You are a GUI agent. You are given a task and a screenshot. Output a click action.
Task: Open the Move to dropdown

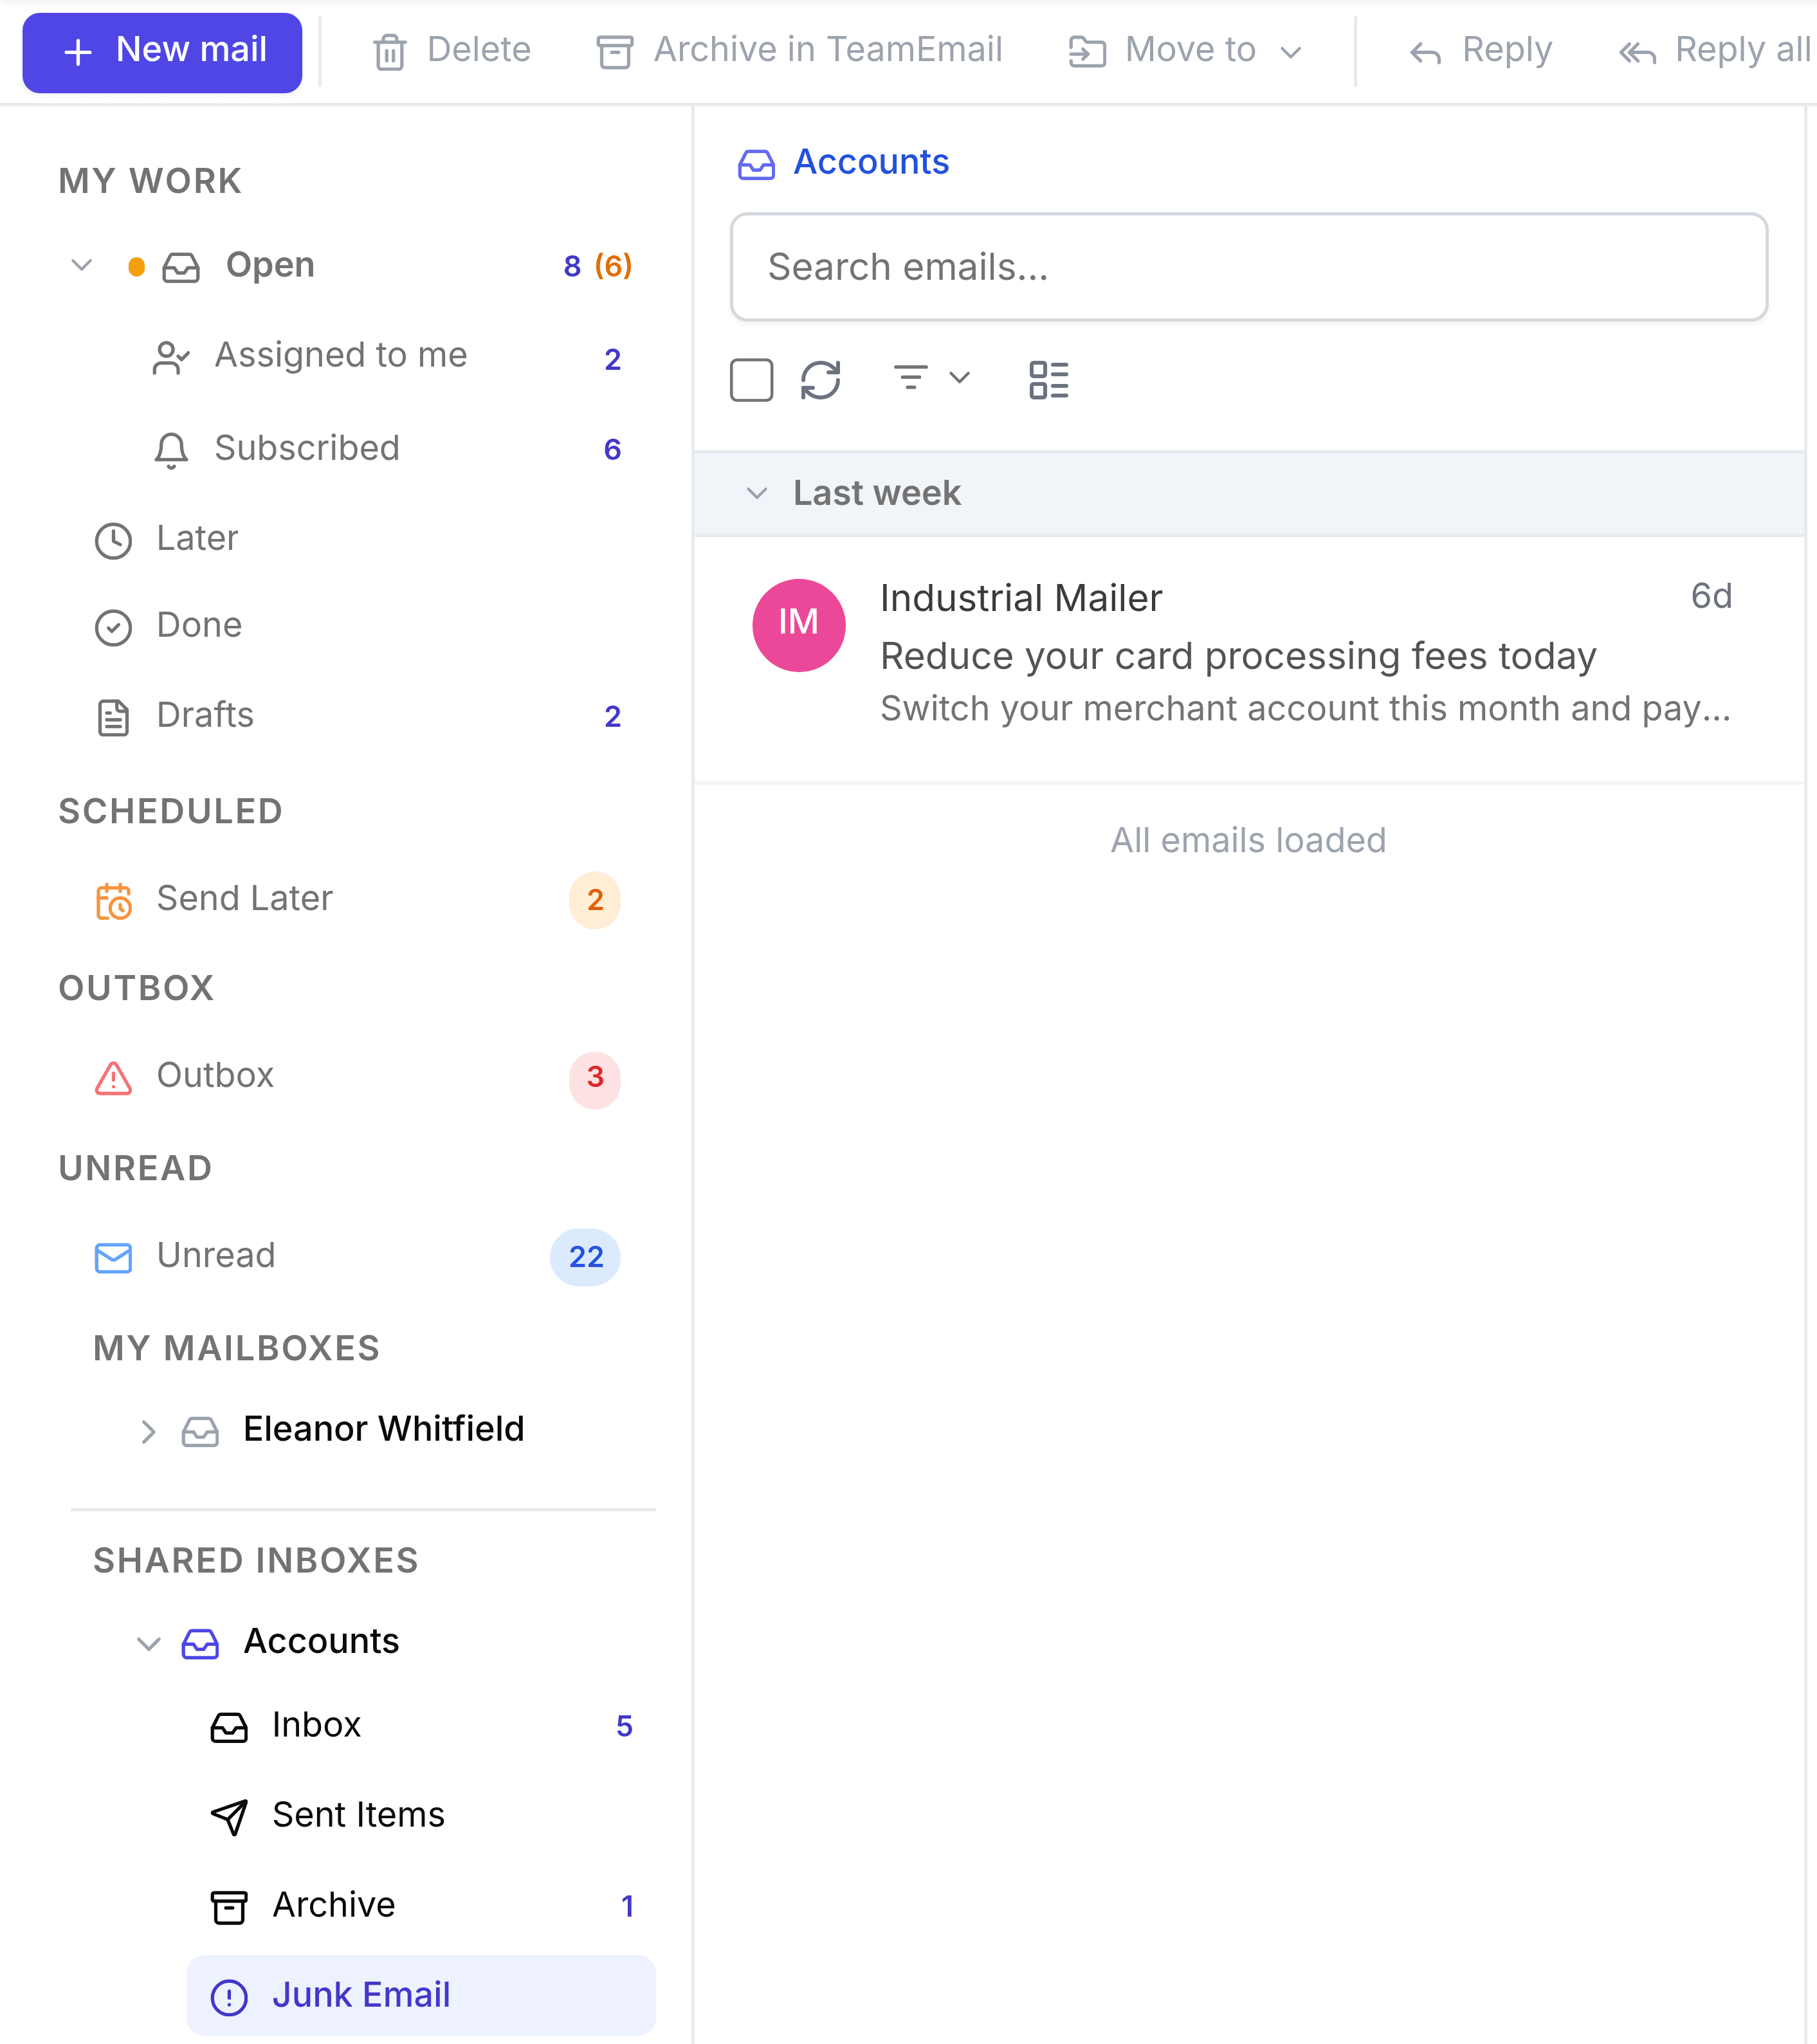1186,51
